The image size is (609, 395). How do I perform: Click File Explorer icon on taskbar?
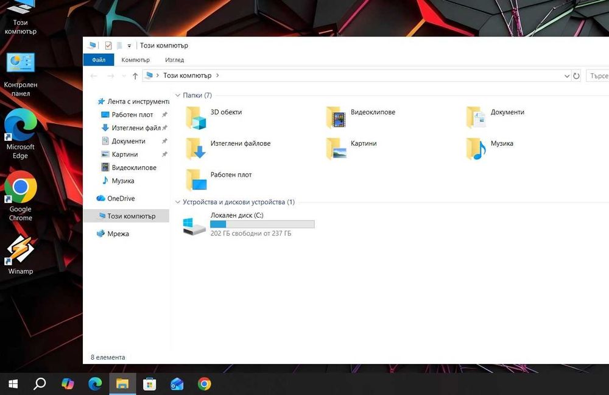[122, 384]
